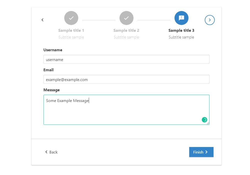Click Subtitle sample under Sample title 1
The height and width of the screenshot is (175, 250).
(71, 37)
